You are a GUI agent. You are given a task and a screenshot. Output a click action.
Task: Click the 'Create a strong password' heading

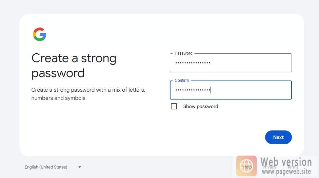74,66
